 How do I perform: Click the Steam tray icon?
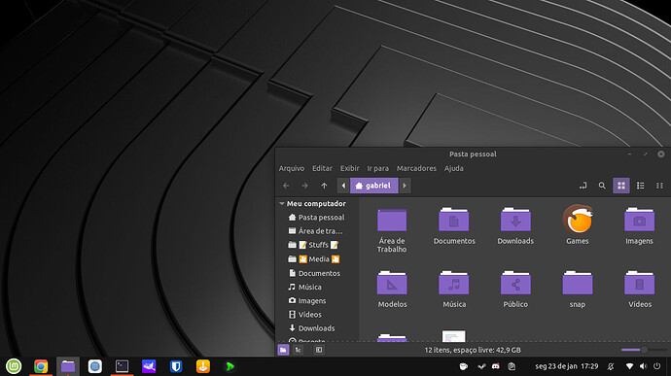481,366
